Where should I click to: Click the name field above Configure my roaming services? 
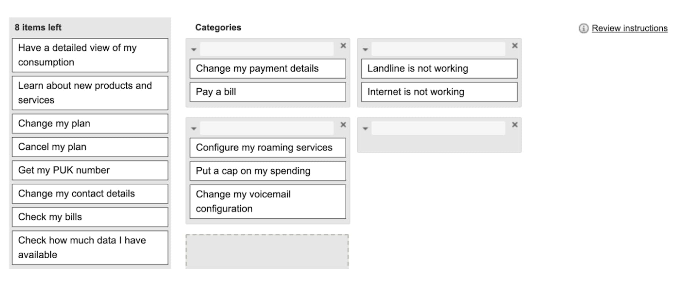pos(267,128)
